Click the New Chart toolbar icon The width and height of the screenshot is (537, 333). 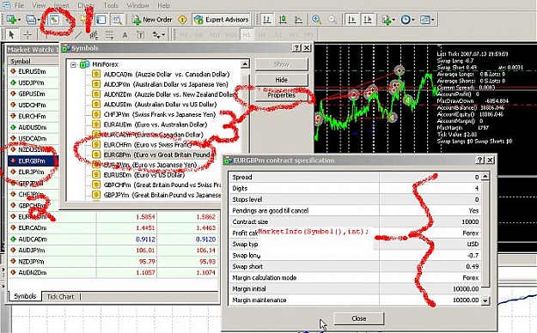coord(11,20)
